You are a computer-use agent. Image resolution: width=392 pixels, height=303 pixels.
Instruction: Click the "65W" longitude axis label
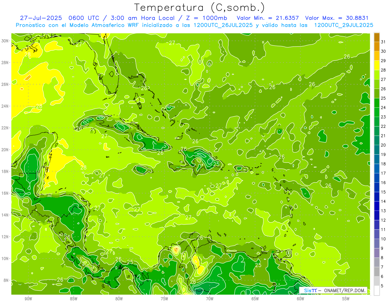[255, 299]
